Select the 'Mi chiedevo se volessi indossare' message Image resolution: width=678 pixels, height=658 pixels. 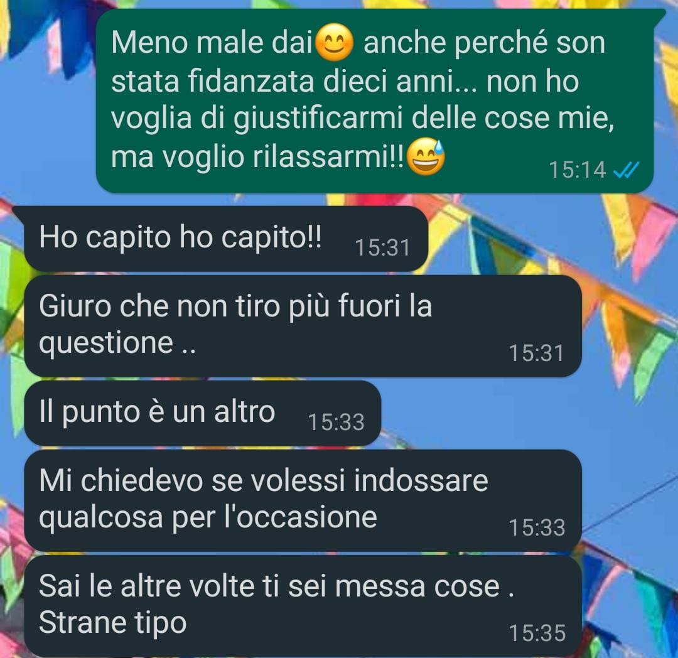coord(303,500)
